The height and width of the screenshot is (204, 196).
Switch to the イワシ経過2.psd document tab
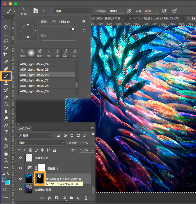(x=158, y=18)
